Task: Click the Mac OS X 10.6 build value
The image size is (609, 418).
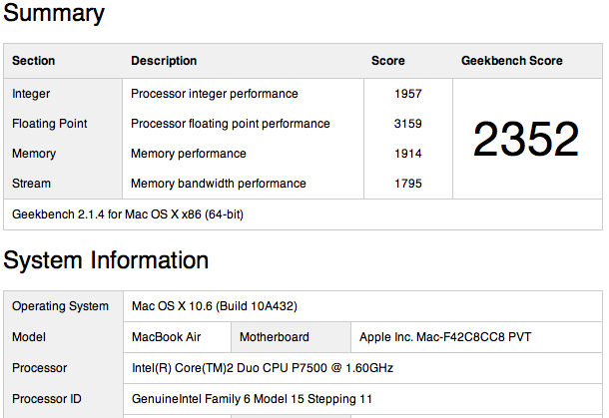Action: (x=214, y=306)
